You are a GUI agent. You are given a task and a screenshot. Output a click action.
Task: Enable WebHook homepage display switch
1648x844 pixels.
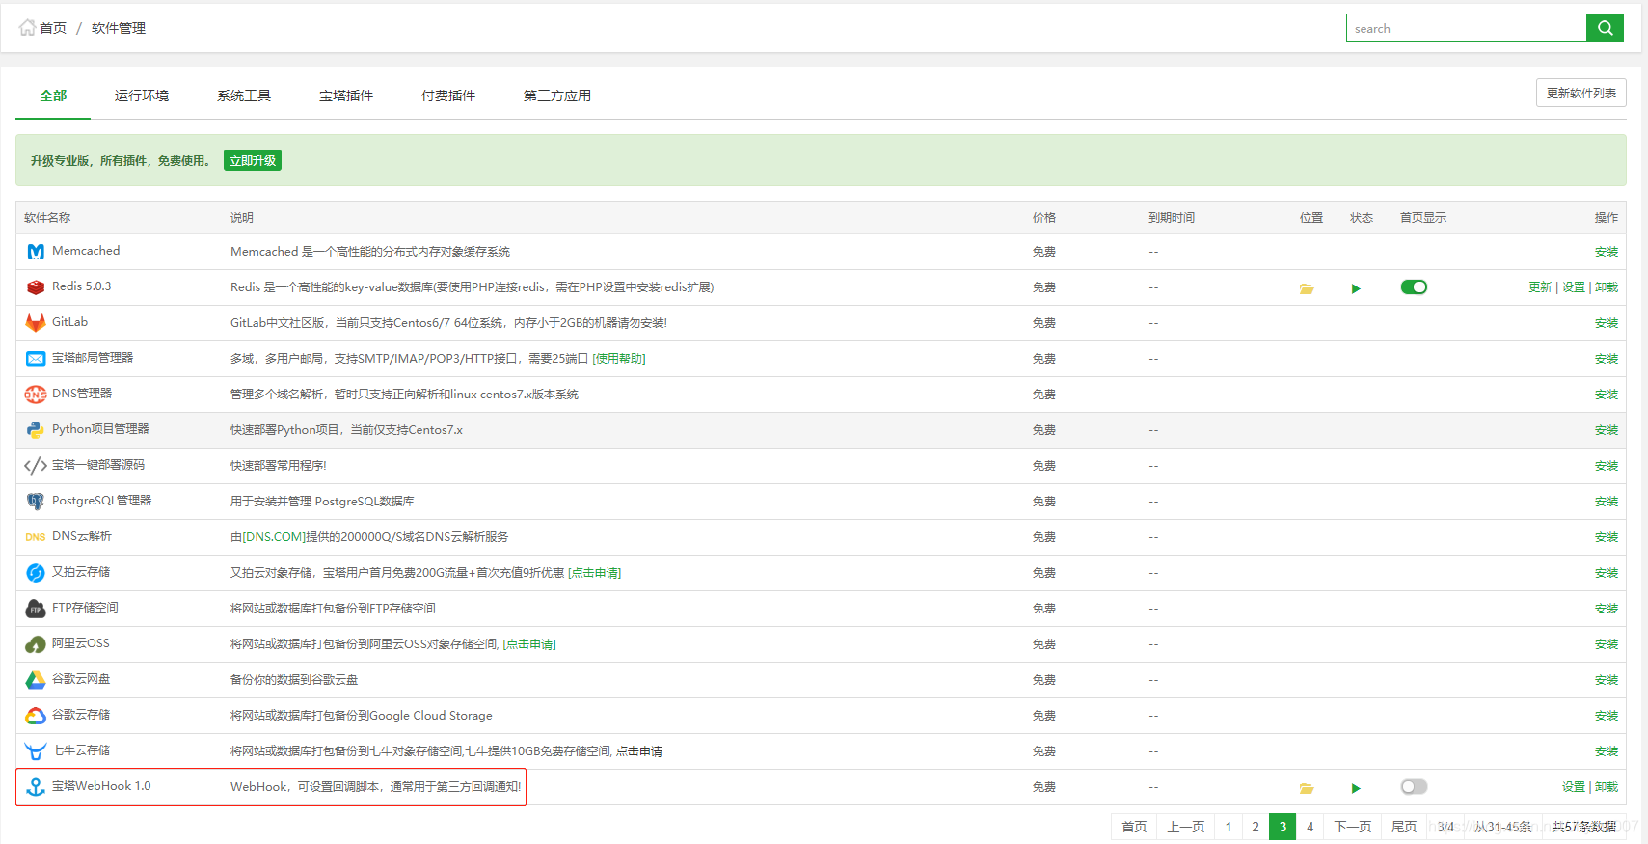(1414, 787)
